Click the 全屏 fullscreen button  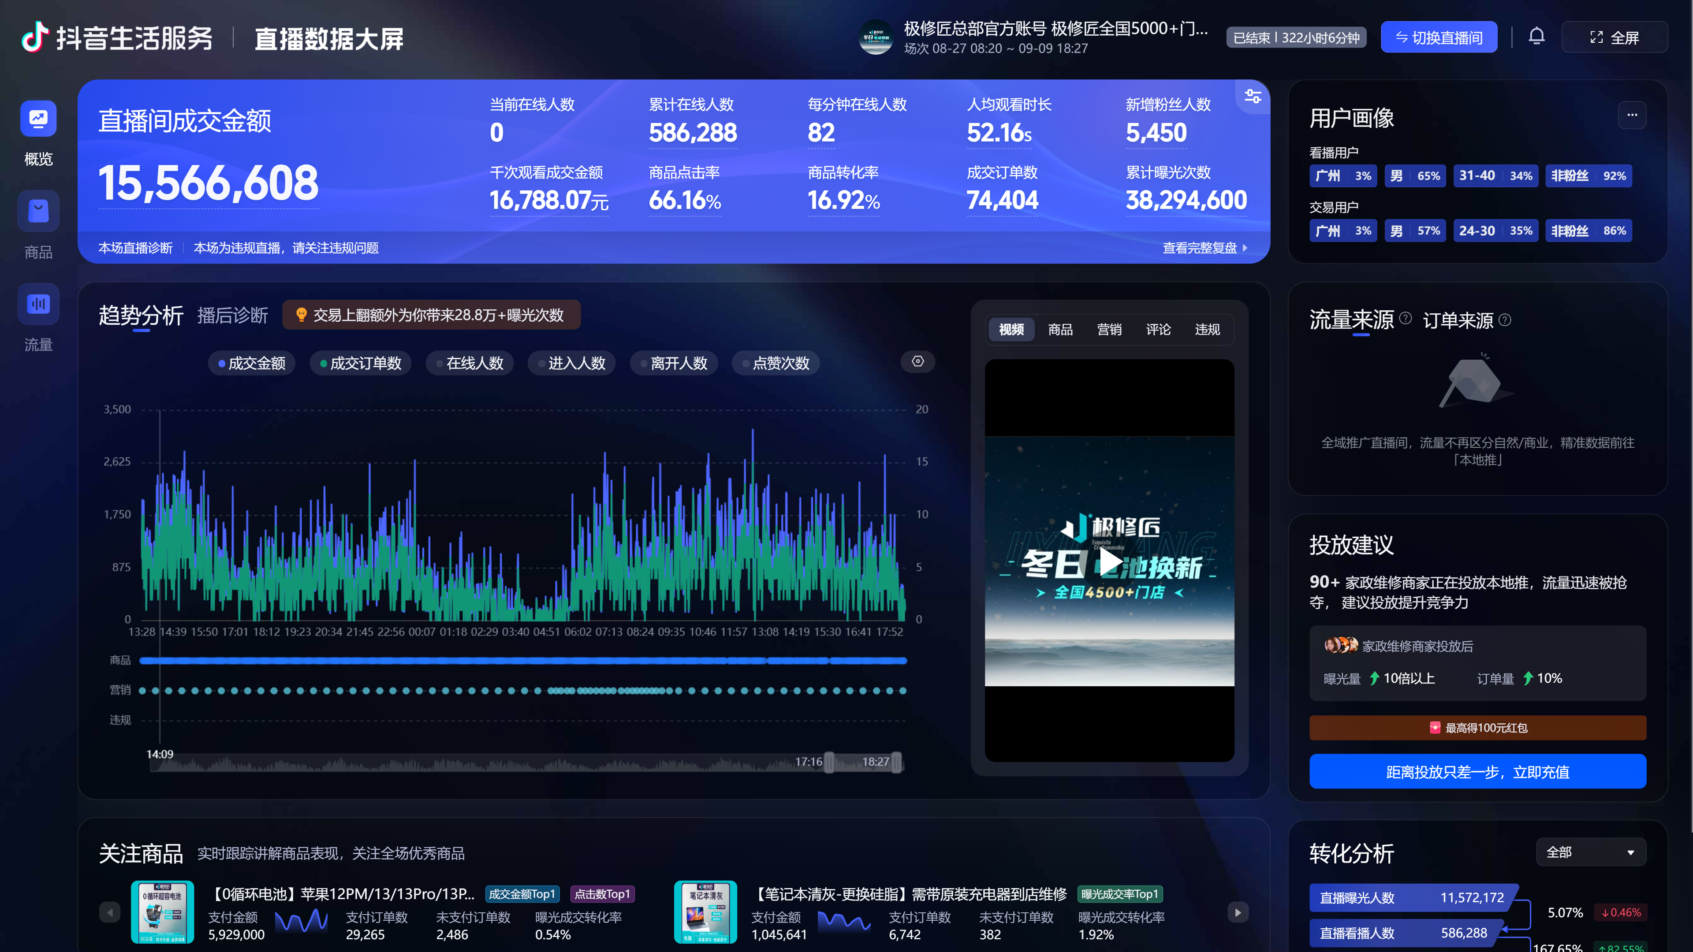[1614, 37]
